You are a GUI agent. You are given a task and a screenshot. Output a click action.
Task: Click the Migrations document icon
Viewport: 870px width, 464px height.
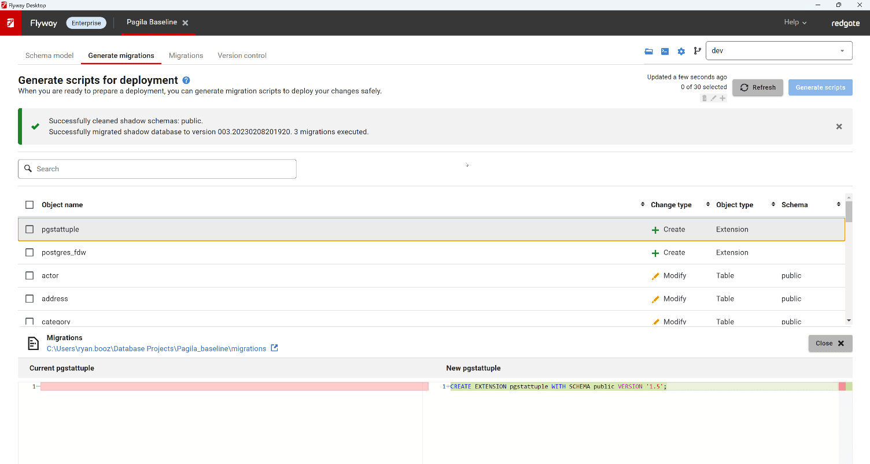pyautogui.click(x=34, y=344)
